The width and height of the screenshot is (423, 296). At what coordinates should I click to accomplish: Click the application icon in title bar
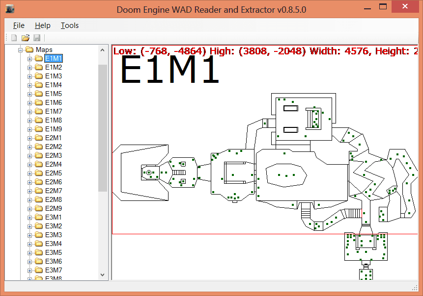point(10,9)
